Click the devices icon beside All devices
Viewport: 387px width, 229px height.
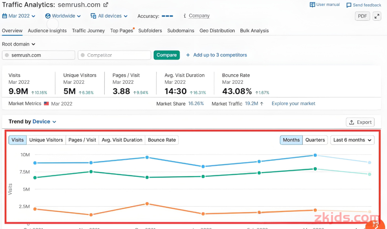(x=93, y=16)
